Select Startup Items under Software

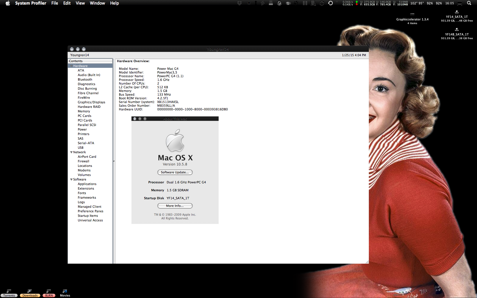(x=88, y=216)
